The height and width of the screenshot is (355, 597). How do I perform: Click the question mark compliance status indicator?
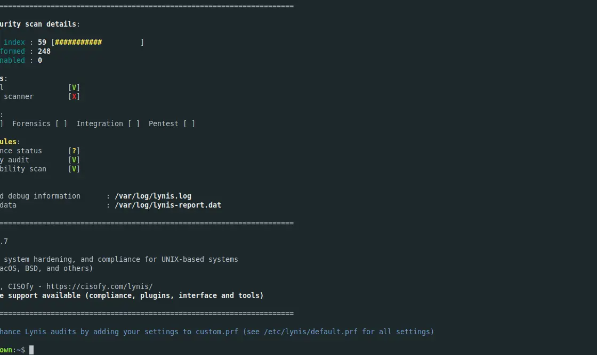[x=74, y=151]
